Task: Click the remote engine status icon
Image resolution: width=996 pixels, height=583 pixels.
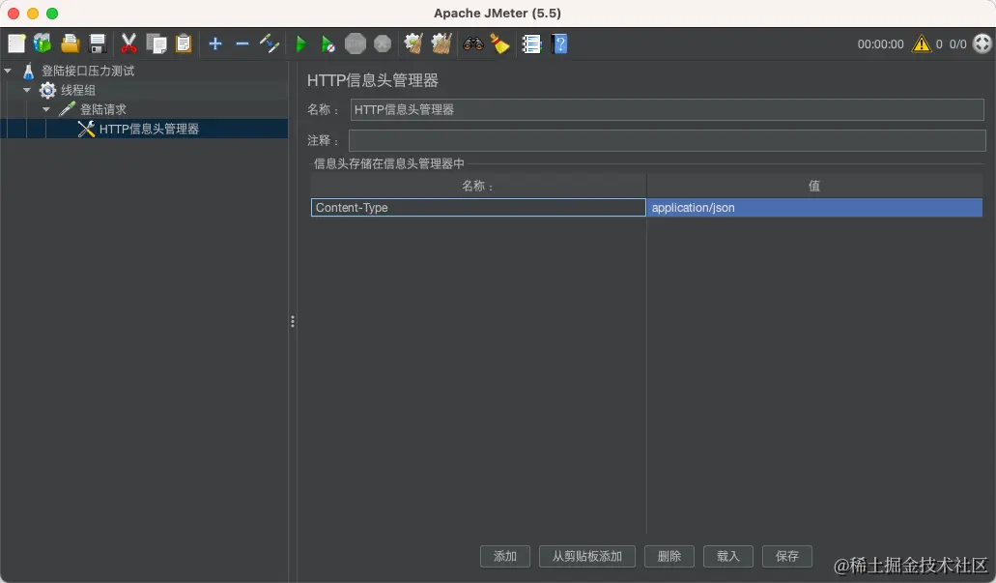Action: 982,44
